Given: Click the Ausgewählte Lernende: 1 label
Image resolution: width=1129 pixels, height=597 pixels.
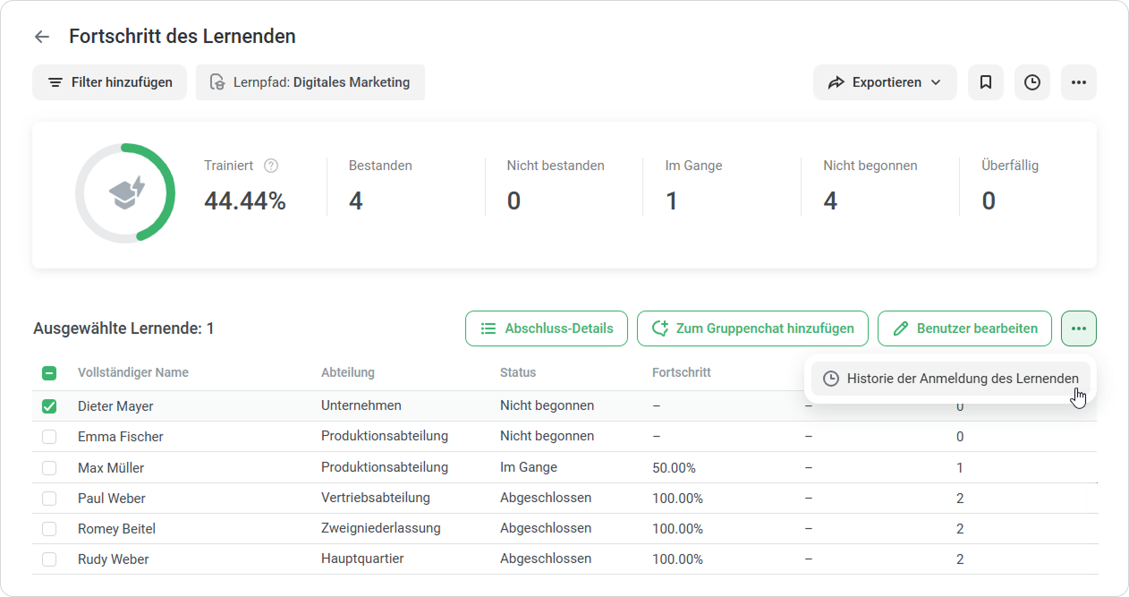Looking at the screenshot, I should point(123,328).
